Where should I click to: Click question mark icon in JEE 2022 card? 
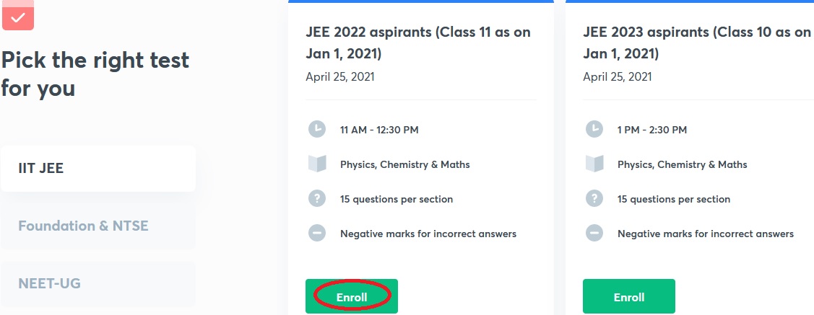coord(317,198)
